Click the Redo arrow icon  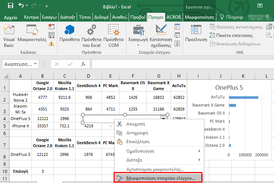click(x=34, y=5)
